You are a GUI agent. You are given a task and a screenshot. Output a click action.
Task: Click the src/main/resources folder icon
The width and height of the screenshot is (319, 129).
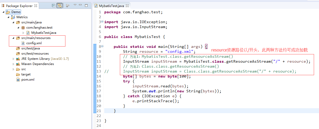tap(18, 38)
